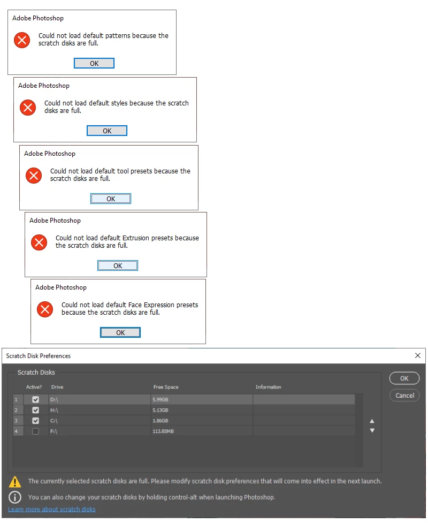Open Learn more about scratch disks link
The height and width of the screenshot is (524, 428).
pos(52,510)
